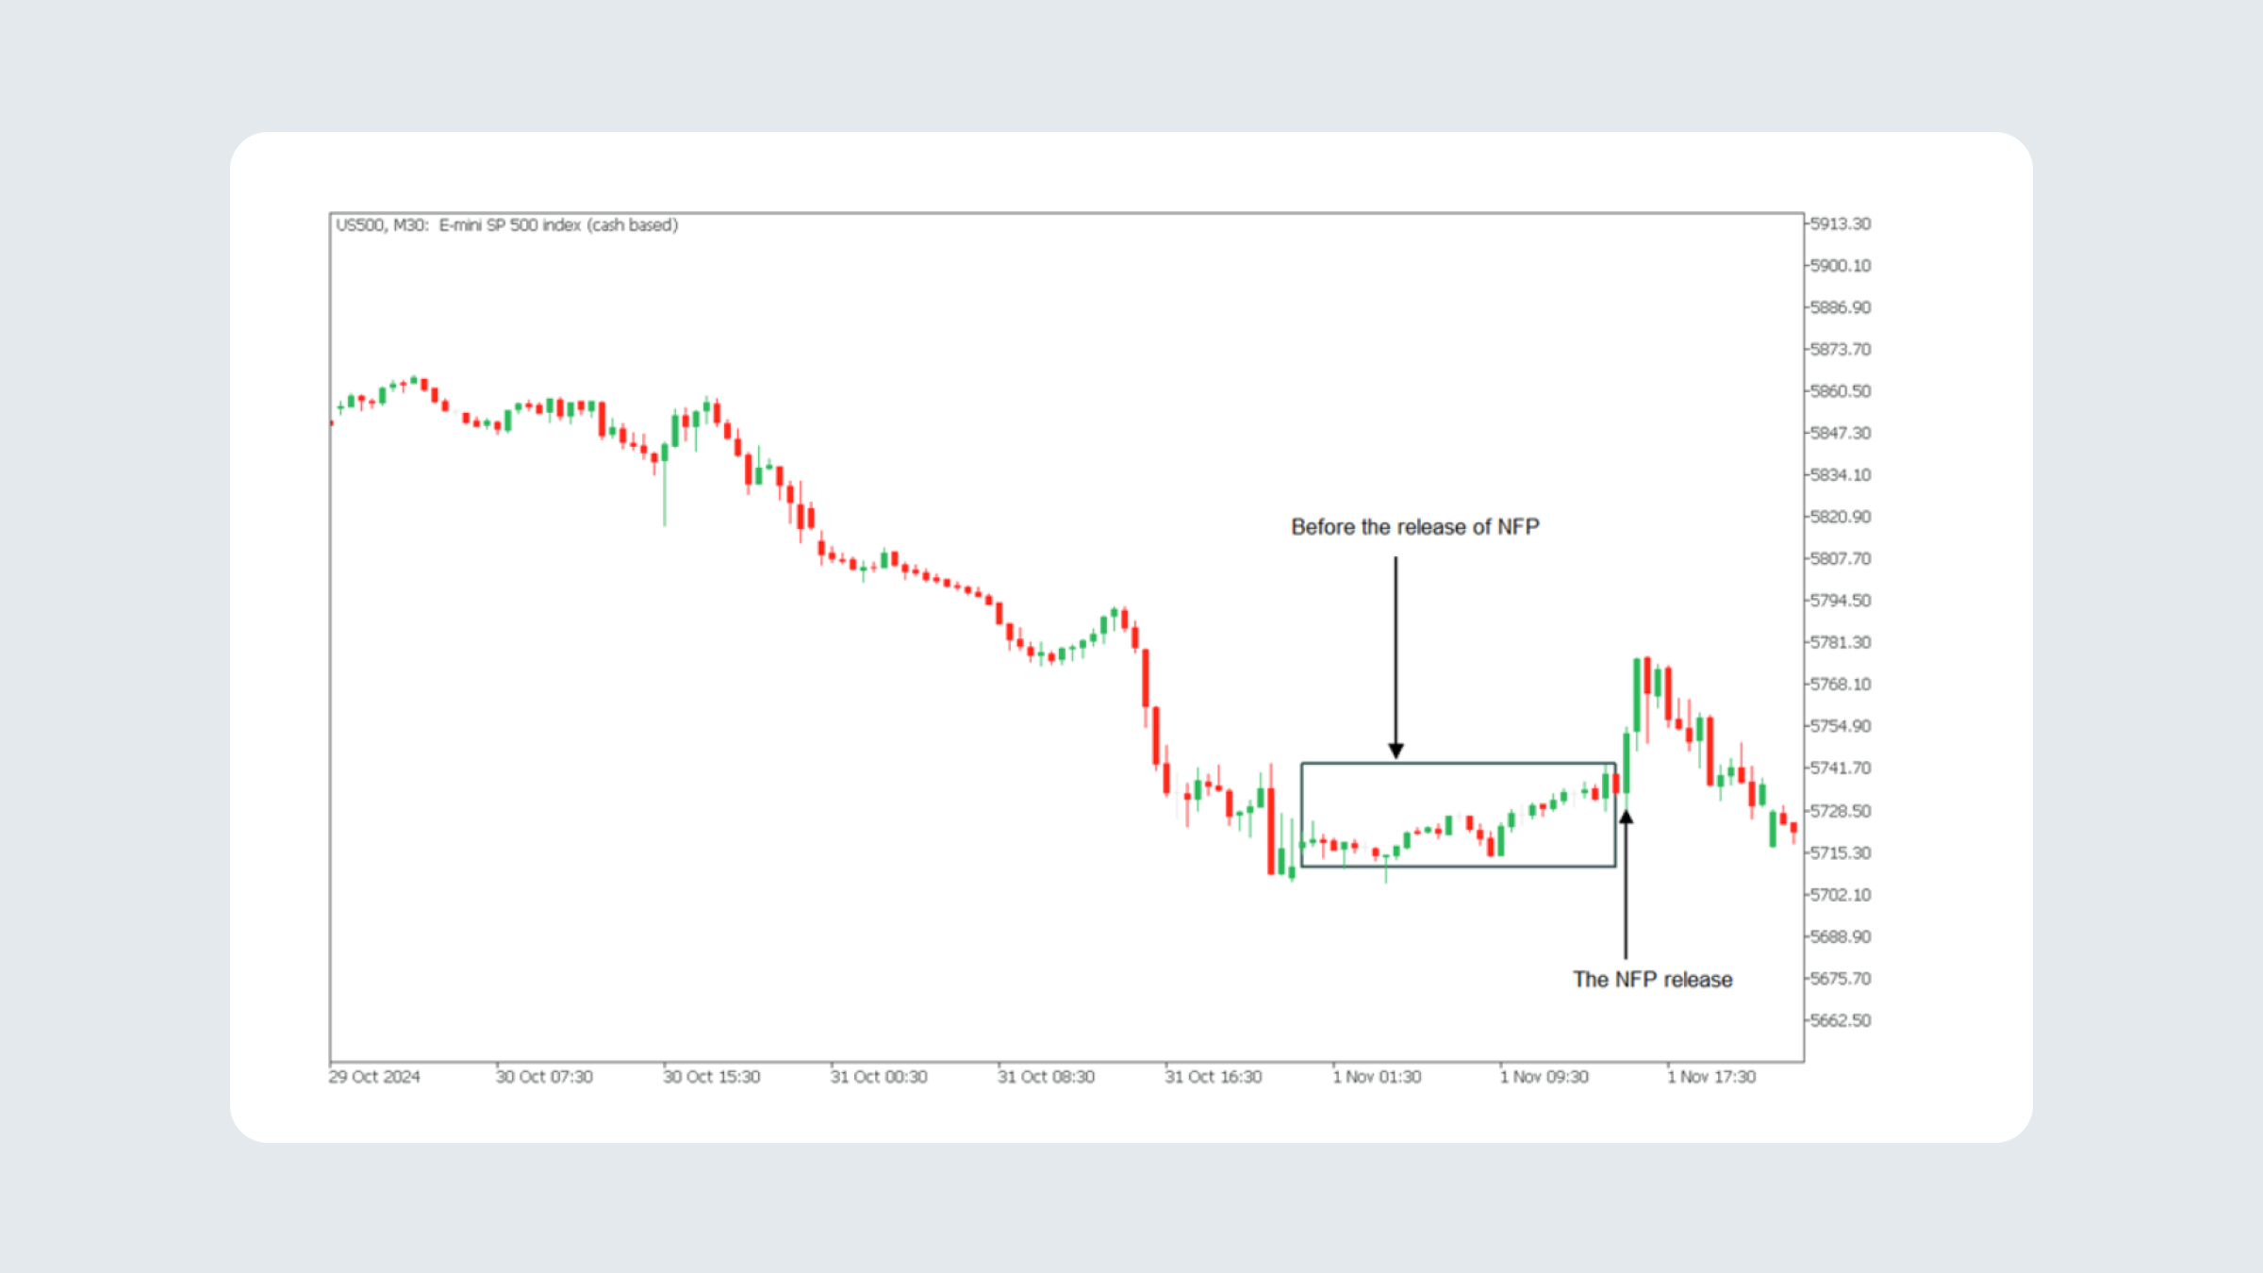Click price level 5741.70 on the axis
This screenshot has height=1273, width=2263.
(1841, 769)
